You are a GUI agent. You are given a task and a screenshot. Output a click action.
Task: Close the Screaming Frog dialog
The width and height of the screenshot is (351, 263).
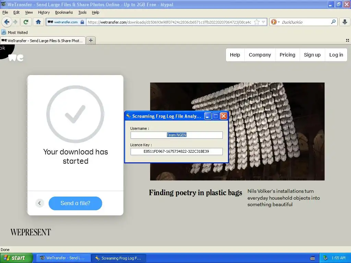click(223, 116)
